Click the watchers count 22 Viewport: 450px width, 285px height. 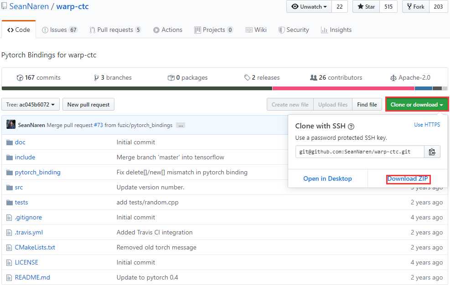click(x=340, y=6)
